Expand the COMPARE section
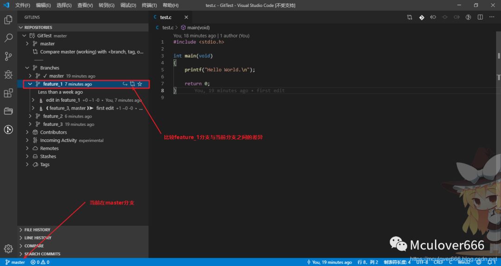501x266 pixels. 83,246
